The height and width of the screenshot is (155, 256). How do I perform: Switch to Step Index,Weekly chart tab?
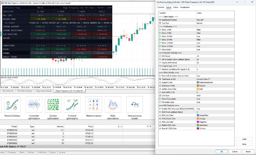point(44,91)
